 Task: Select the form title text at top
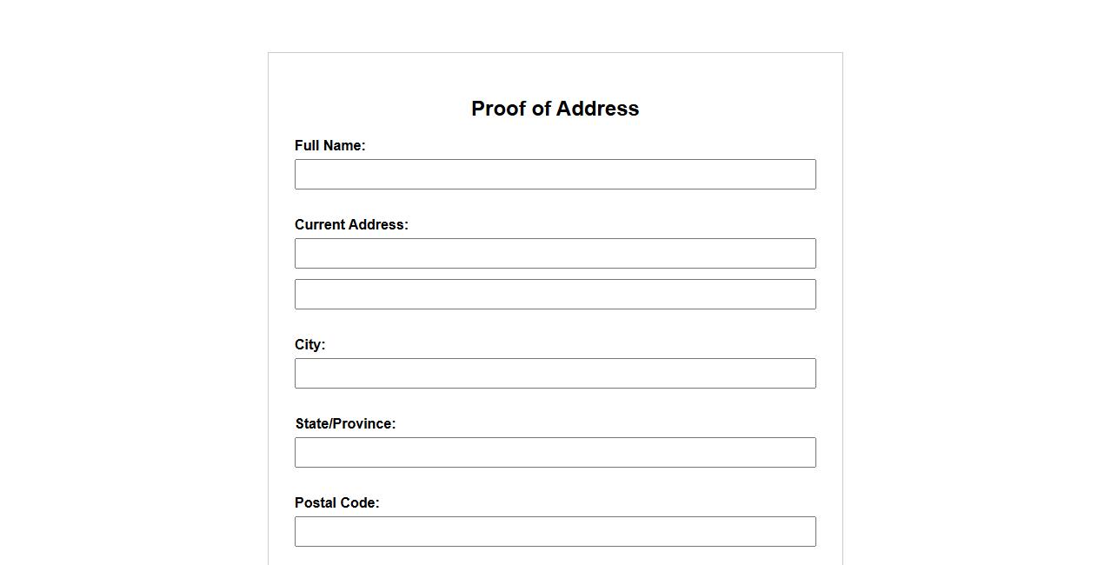[555, 109]
